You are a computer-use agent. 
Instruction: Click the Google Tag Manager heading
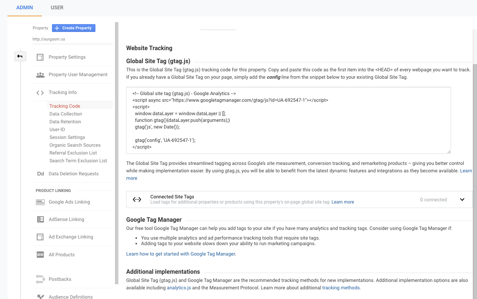coord(154,220)
